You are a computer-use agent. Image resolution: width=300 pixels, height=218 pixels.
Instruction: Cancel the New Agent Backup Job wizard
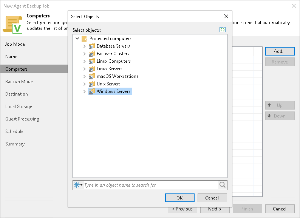pos(280,209)
